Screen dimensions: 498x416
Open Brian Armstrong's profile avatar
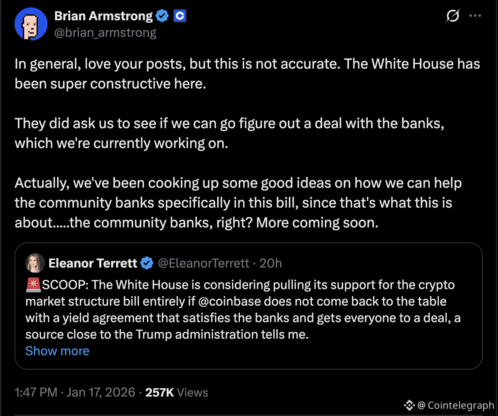click(x=31, y=24)
